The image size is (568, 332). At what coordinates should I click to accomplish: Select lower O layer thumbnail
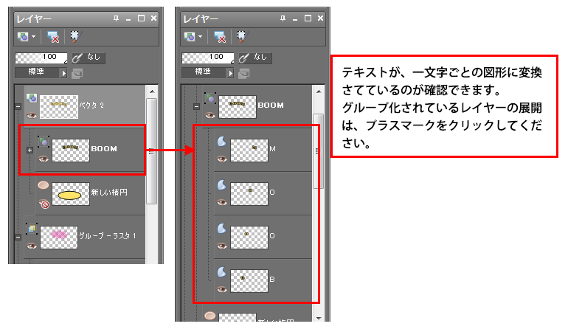249,238
